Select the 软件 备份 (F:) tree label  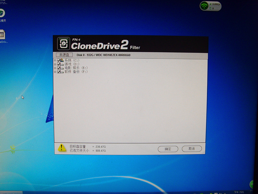coord(76,72)
